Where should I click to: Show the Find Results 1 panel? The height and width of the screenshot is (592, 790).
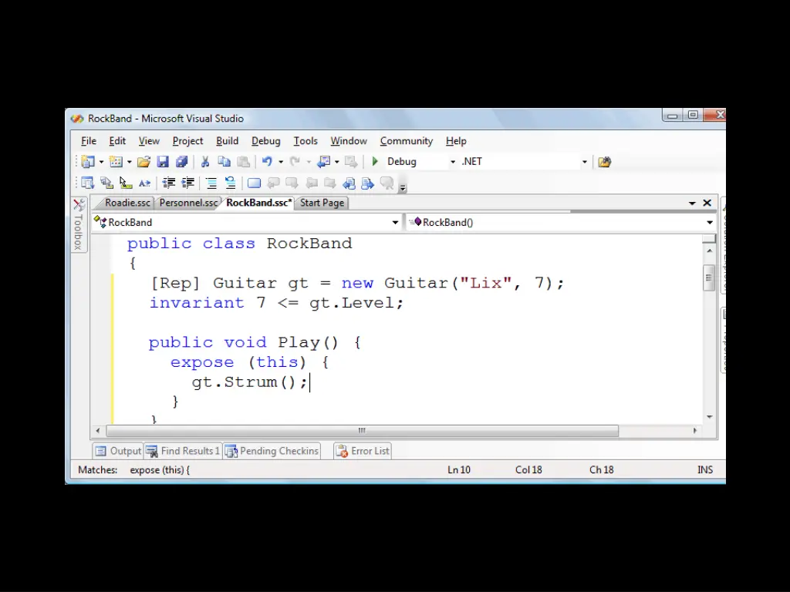[x=184, y=451]
